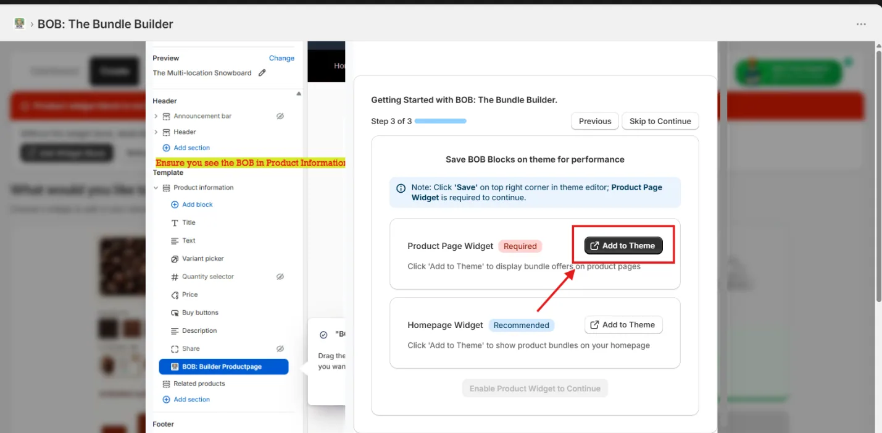882x433 pixels.
Task: Click the Previous button
Action: [x=595, y=121]
